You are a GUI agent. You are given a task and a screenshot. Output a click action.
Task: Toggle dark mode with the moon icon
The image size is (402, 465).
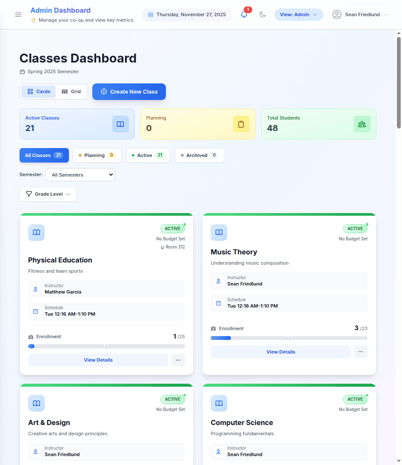[x=262, y=14]
